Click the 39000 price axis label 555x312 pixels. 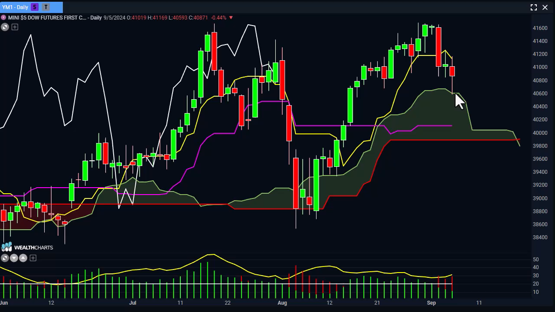point(540,198)
